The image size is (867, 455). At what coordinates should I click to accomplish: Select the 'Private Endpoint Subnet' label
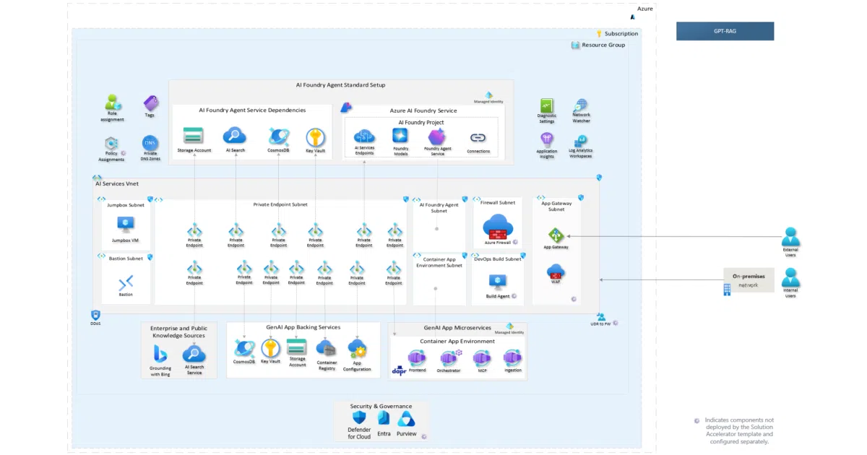280,204
